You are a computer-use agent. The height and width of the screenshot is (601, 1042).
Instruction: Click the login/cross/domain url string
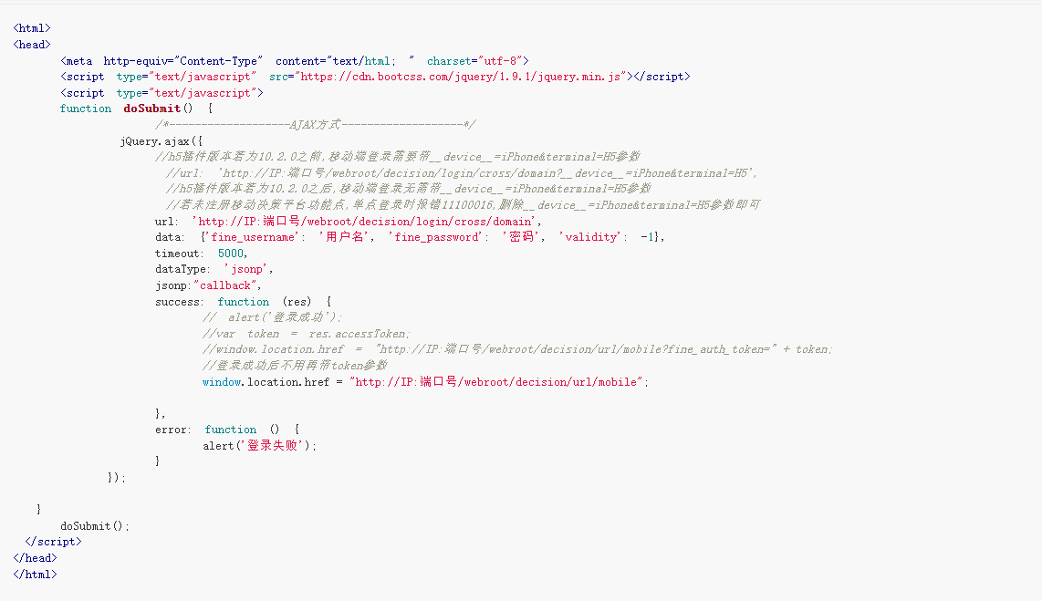point(364,221)
